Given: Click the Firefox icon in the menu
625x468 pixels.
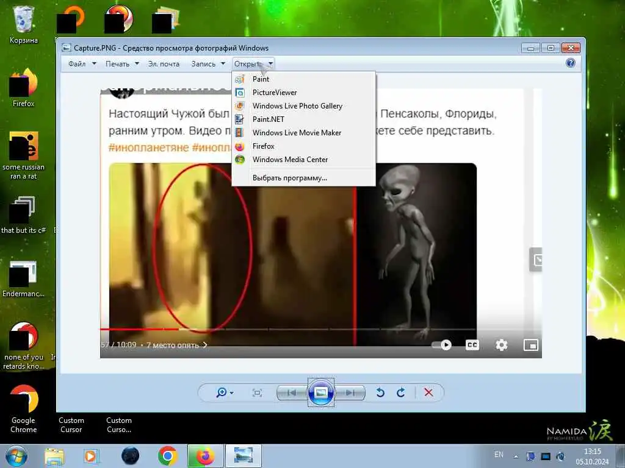Looking at the screenshot, I should (239, 146).
